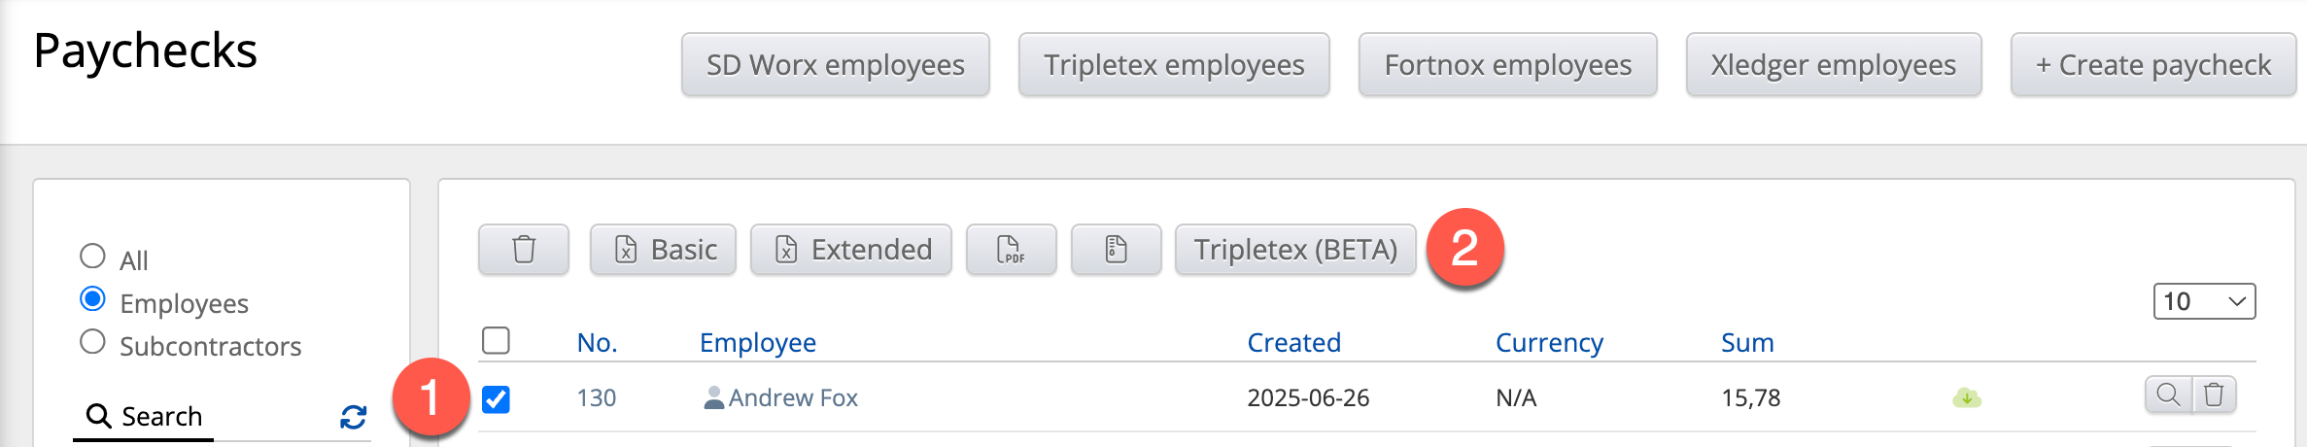This screenshot has height=447, width=2307.
Task: Sort table by Created column
Action: click(x=1293, y=342)
